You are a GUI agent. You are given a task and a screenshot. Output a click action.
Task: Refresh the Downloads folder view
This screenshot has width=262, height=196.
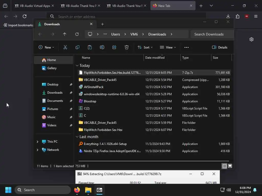coord(77,34)
